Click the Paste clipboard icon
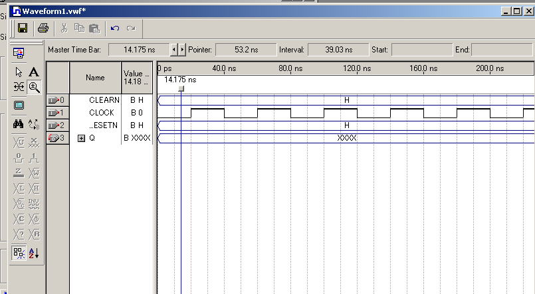Image resolution: width=535 pixels, height=294 pixels. coord(94,29)
